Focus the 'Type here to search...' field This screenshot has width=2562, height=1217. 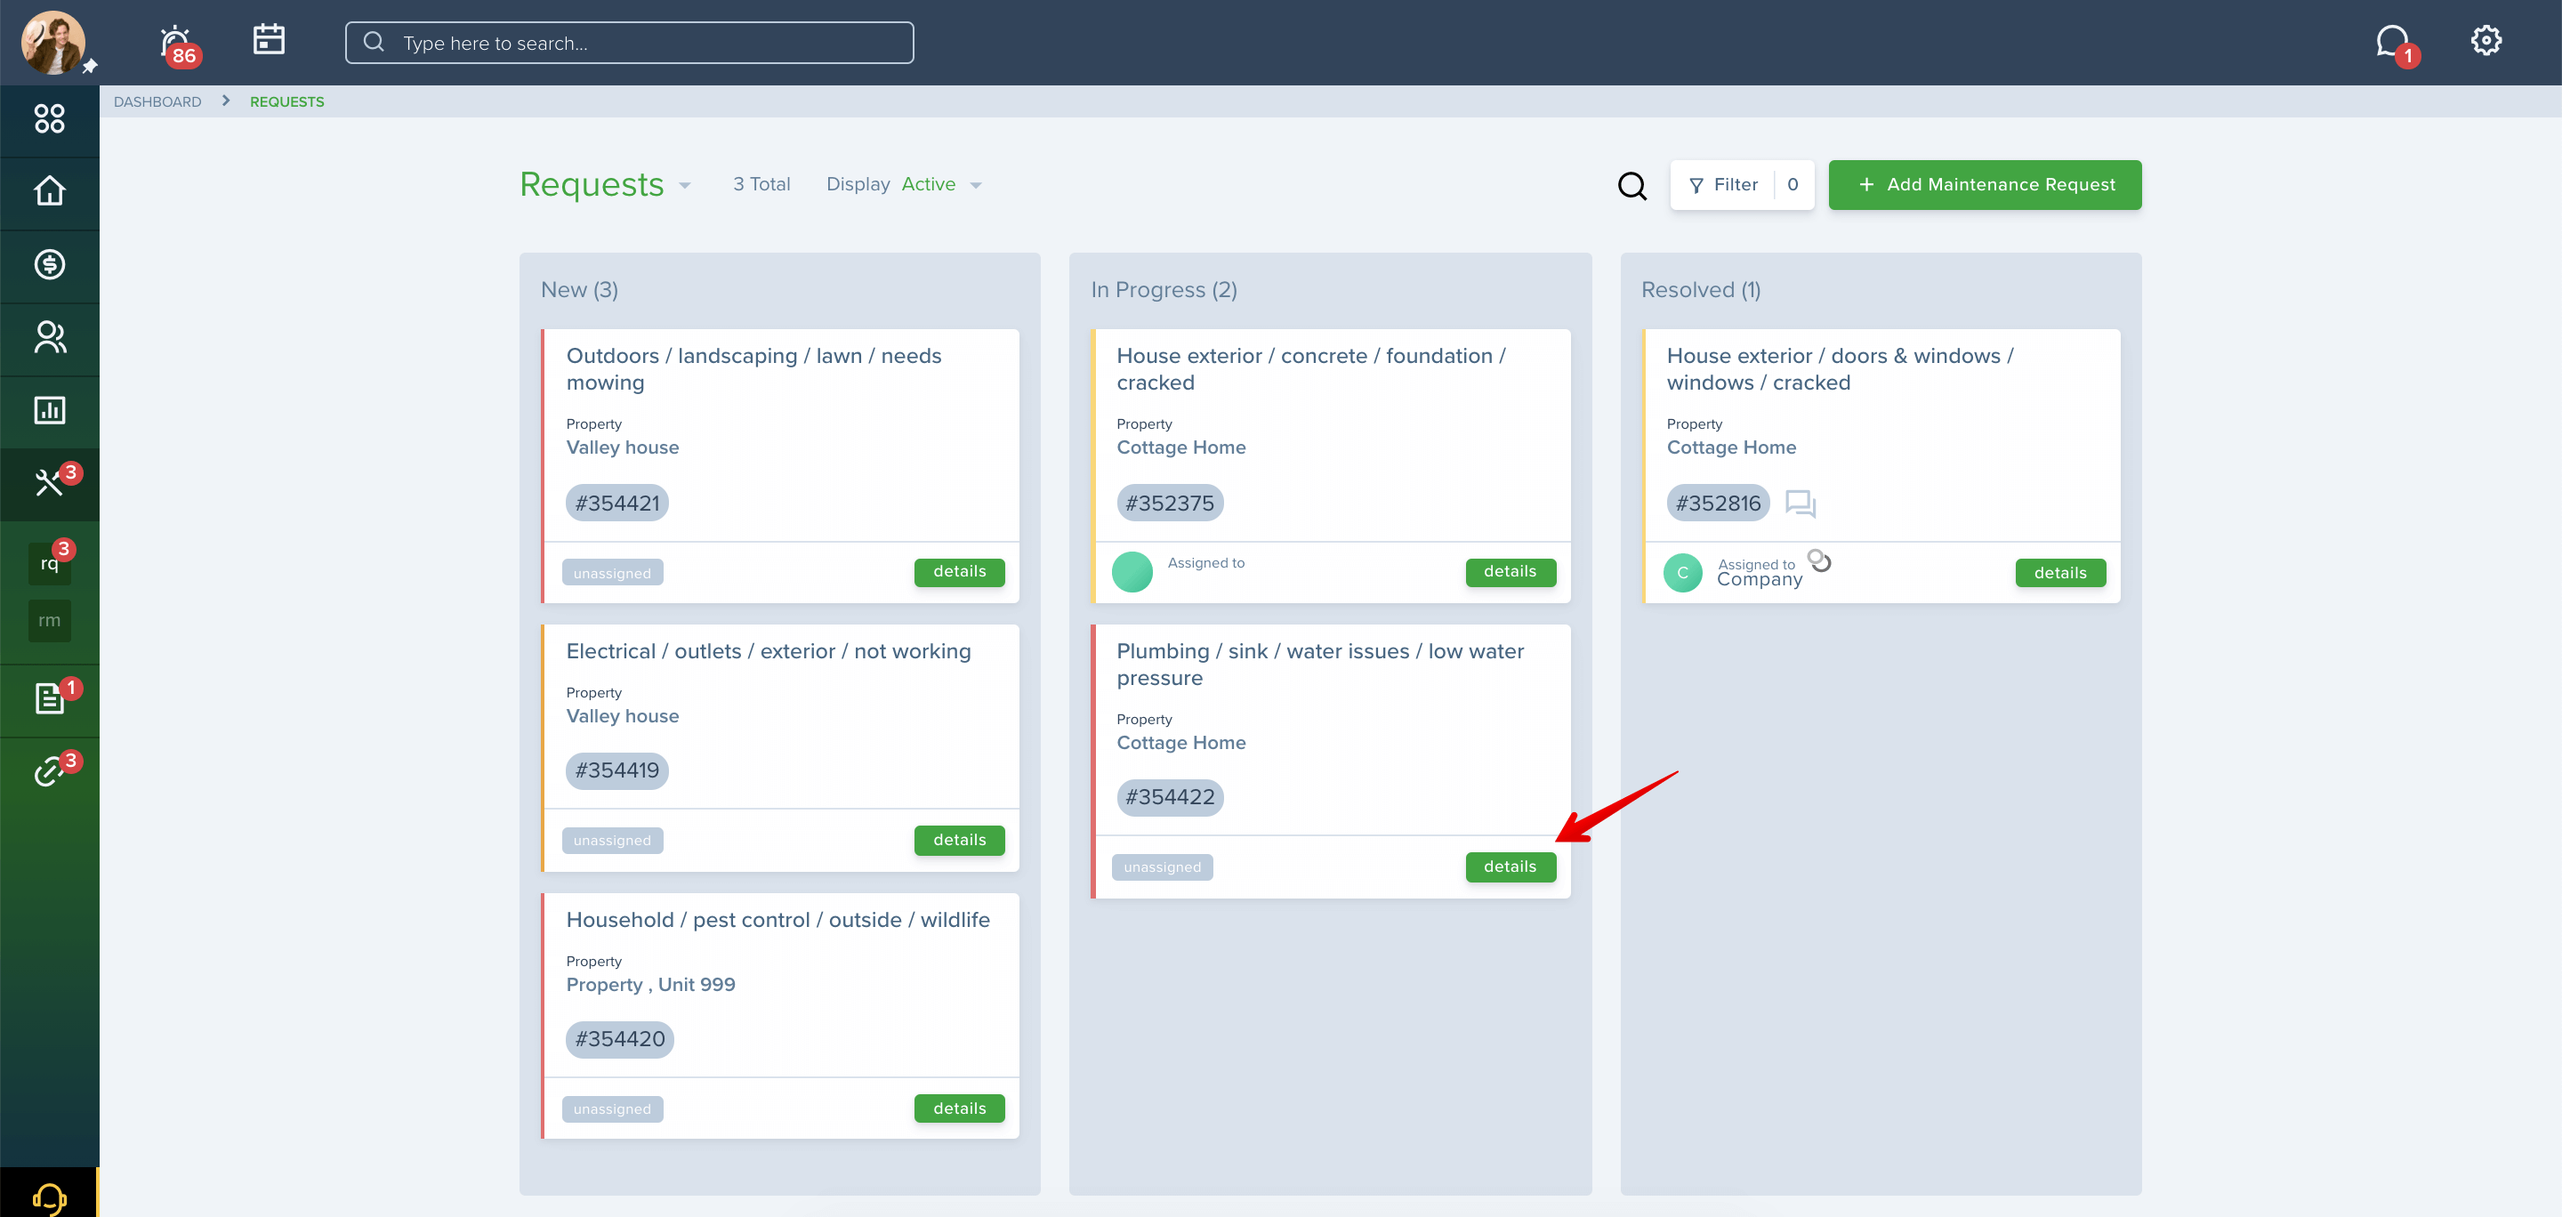(x=629, y=43)
